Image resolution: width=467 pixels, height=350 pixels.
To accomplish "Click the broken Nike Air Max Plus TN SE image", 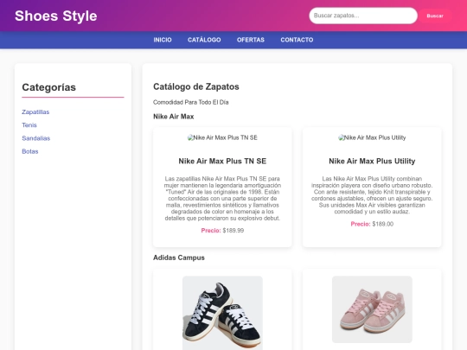I will point(222,137).
